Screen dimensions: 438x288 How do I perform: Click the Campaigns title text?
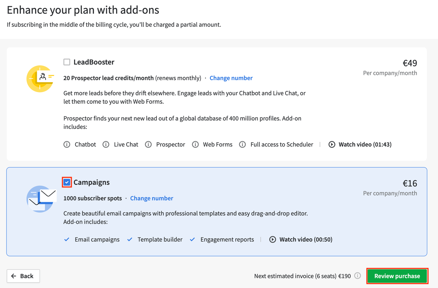(x=92, y=182)
